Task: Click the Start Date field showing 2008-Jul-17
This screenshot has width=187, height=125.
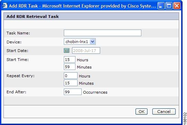Action: (86, 51)
